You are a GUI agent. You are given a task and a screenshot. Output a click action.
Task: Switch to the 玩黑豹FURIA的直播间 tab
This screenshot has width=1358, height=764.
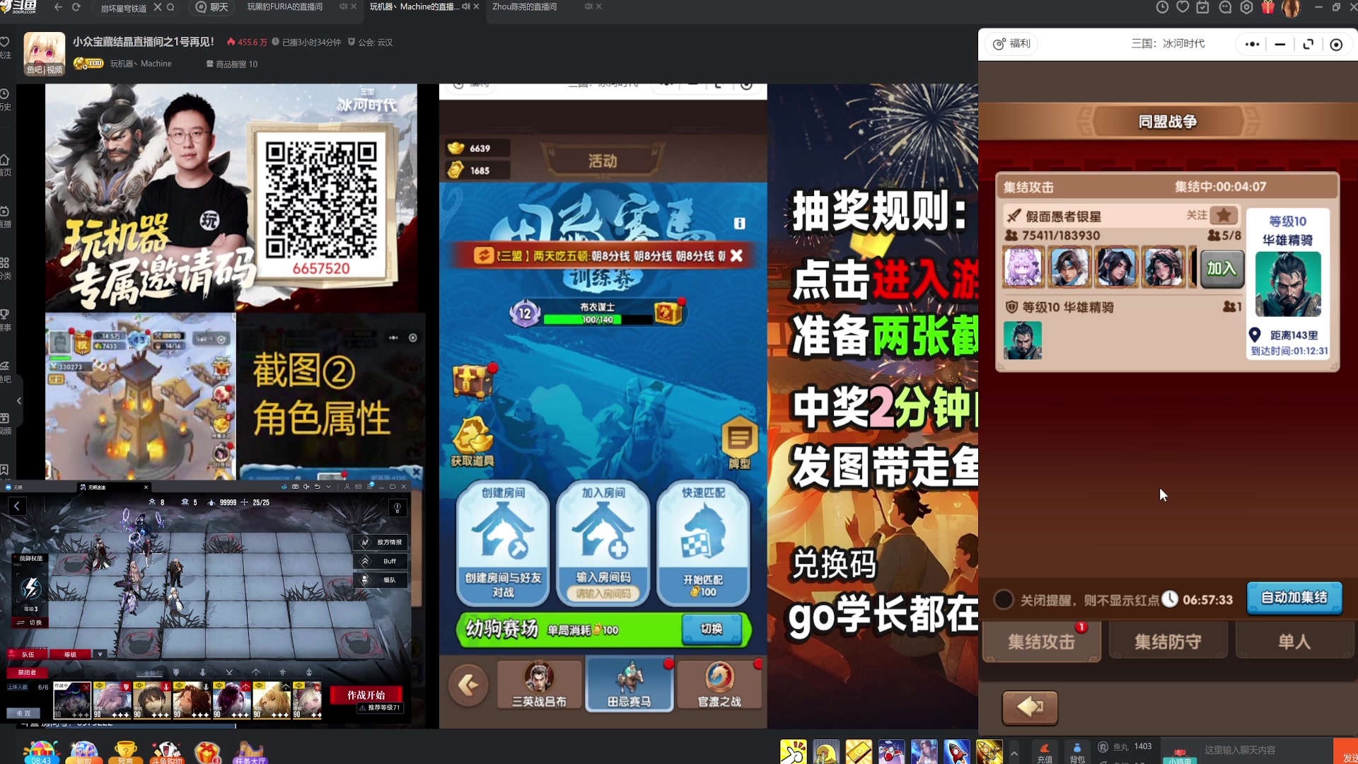[285, 7]
